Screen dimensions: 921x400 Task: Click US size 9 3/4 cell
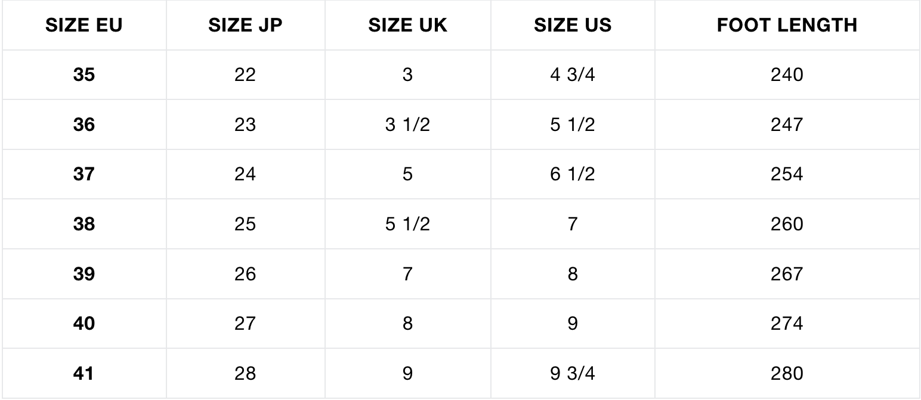pyautogui.click(x=573, y=374)
